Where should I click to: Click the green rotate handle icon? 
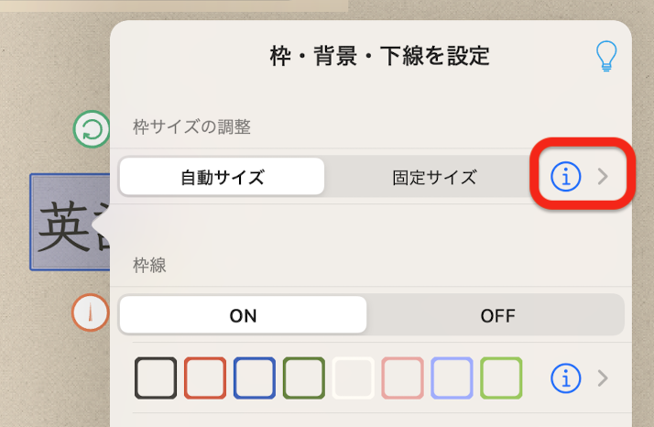tap(92, 129)
